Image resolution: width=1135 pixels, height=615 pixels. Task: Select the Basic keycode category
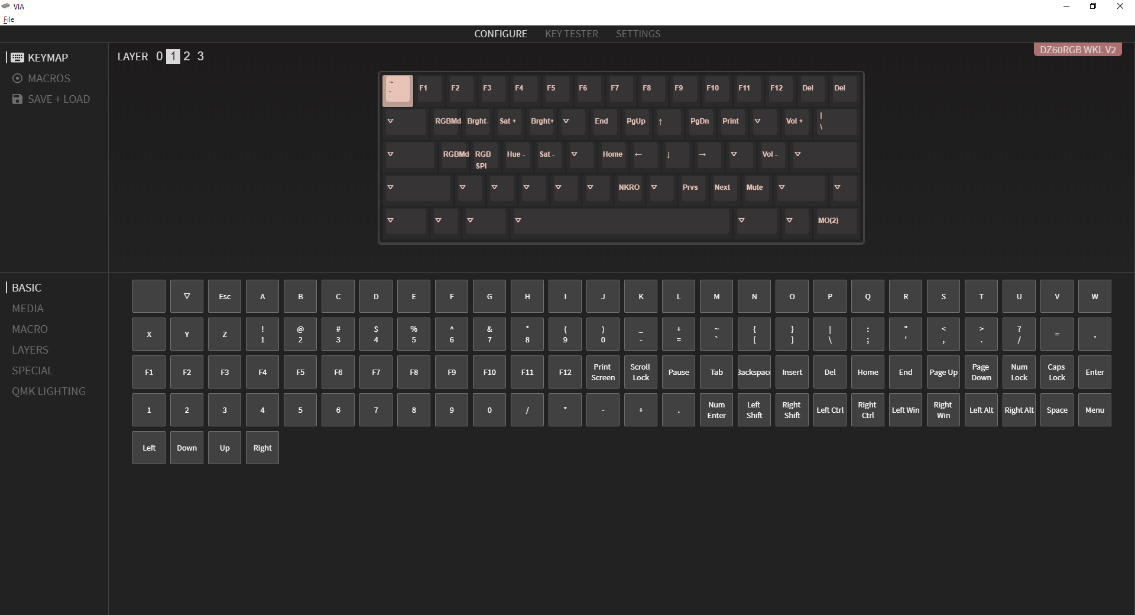[x=27, y=287]
